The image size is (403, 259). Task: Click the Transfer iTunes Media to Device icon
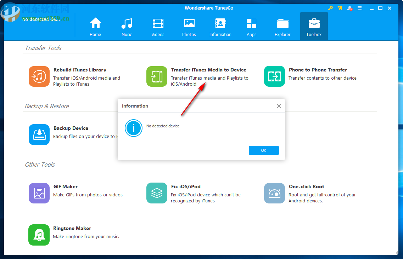pyautogui.click(x=157, y=76)
